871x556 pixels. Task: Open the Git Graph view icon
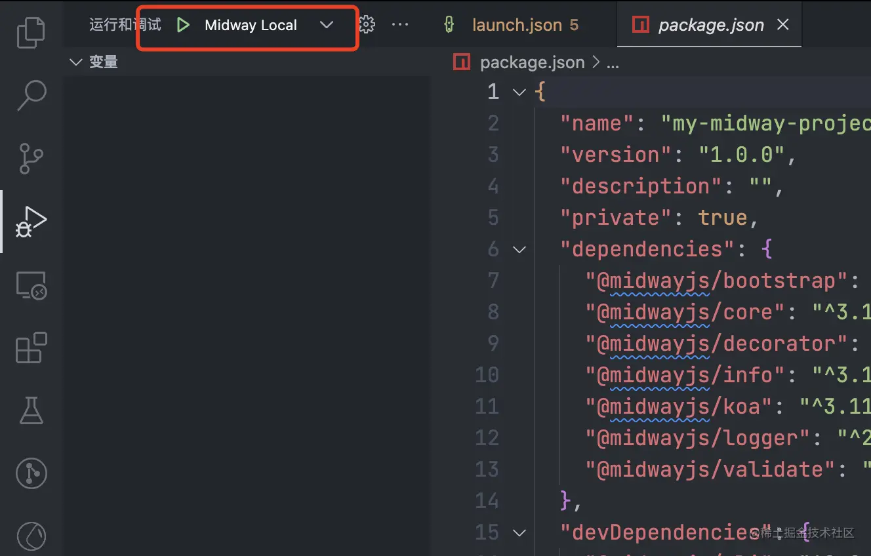(31, 473)
